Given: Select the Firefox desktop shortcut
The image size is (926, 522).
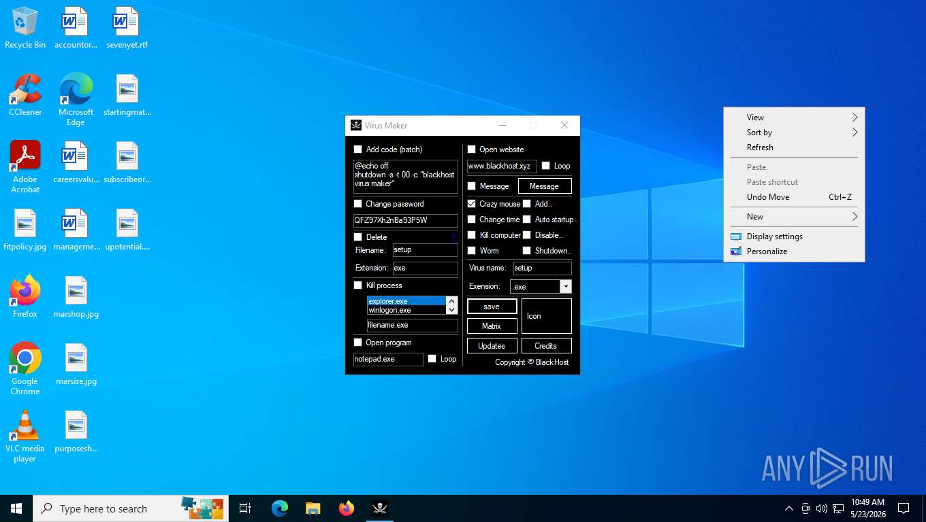Looking at the screenshot, I should [x=25, y=298].
